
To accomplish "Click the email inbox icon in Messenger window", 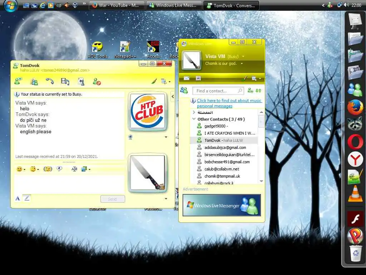I will point(186,78).
